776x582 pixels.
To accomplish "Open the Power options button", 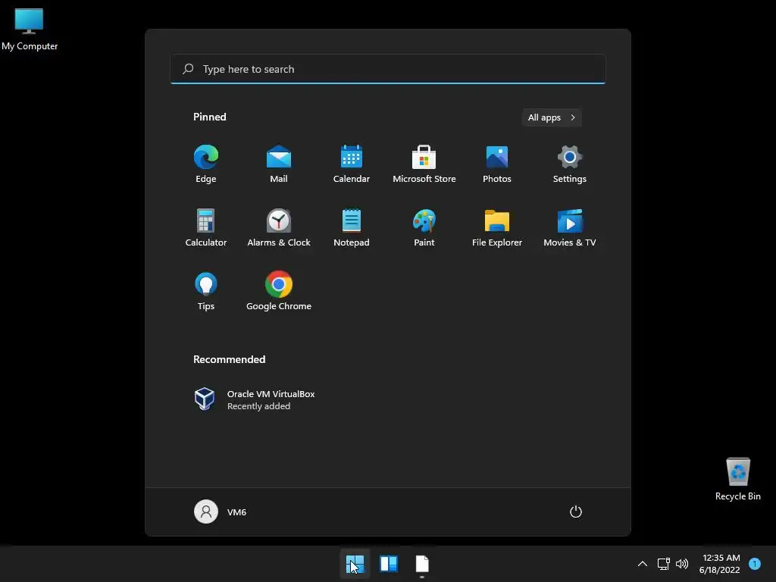I will [576, 512].
